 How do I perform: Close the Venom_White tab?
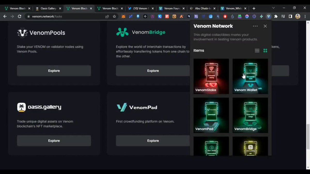click(245, 8)
